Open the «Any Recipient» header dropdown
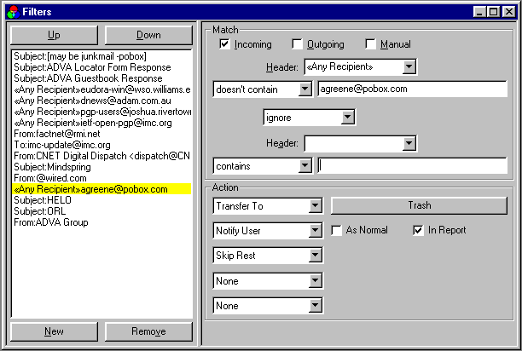522x351 pixels. pyautogui.click(x=409, y=66)
